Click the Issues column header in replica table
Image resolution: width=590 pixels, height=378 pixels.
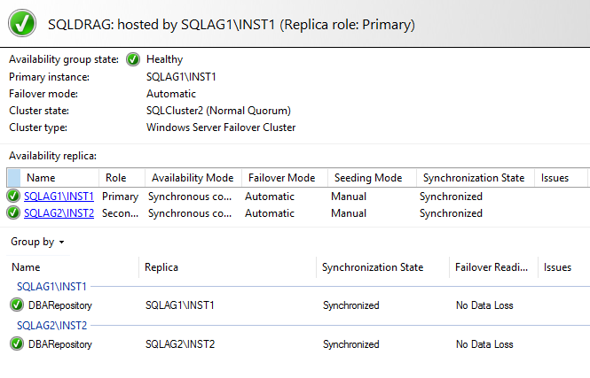(x=555, y=178)
